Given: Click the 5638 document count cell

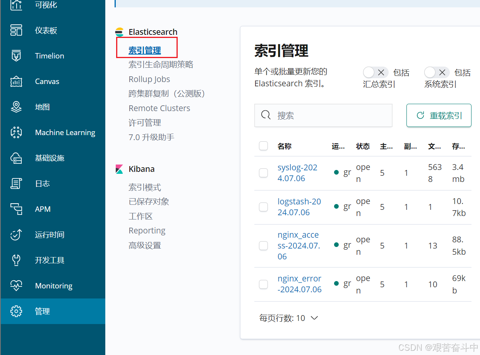Looking at the screenshot, I should [435, 173].
